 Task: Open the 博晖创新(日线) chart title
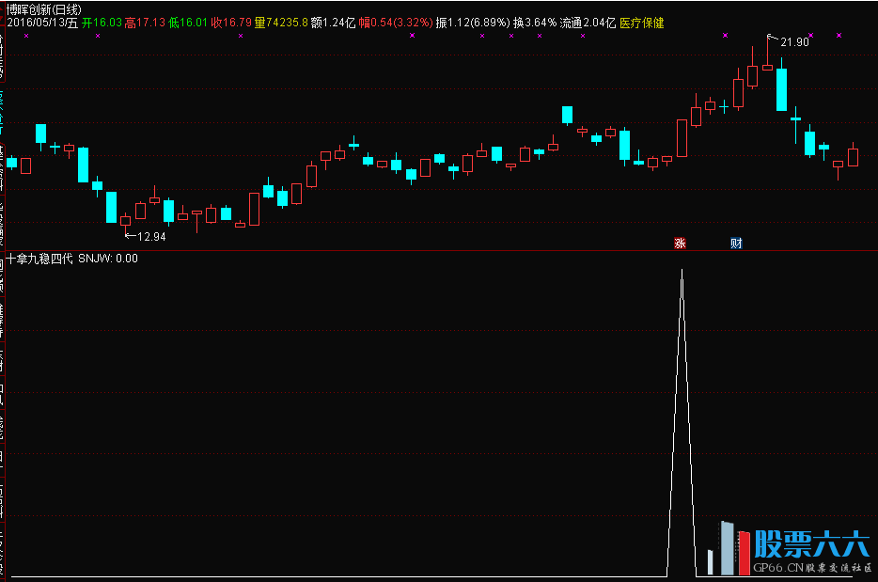[41, 8]
